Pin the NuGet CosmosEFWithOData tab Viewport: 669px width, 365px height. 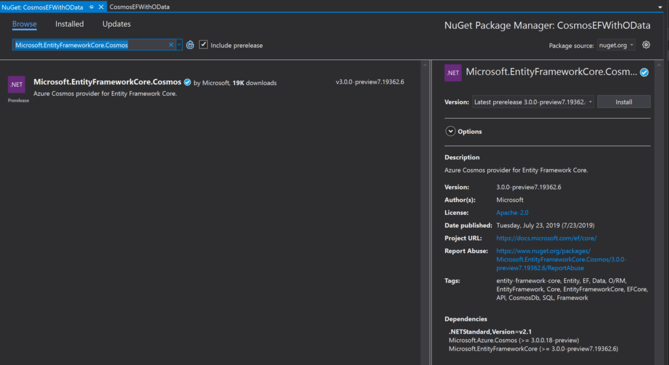91,6
